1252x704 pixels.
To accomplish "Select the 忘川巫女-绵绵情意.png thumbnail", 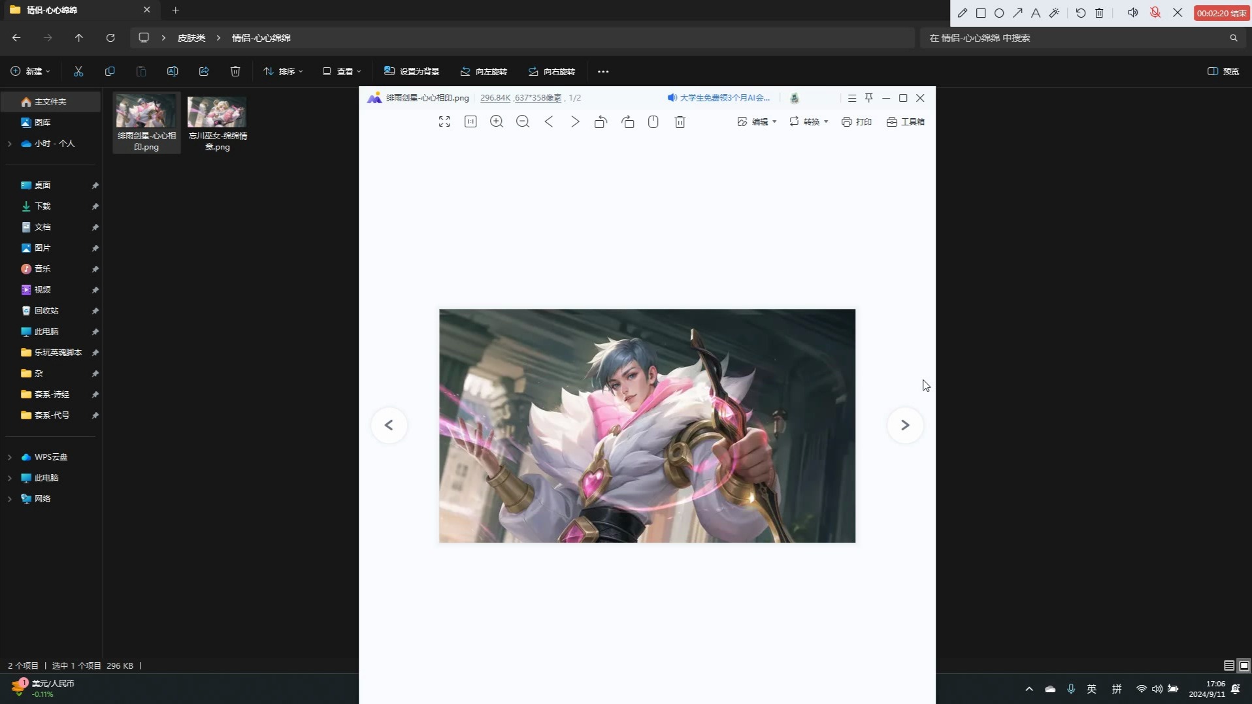I will click(x=218, y=123).
